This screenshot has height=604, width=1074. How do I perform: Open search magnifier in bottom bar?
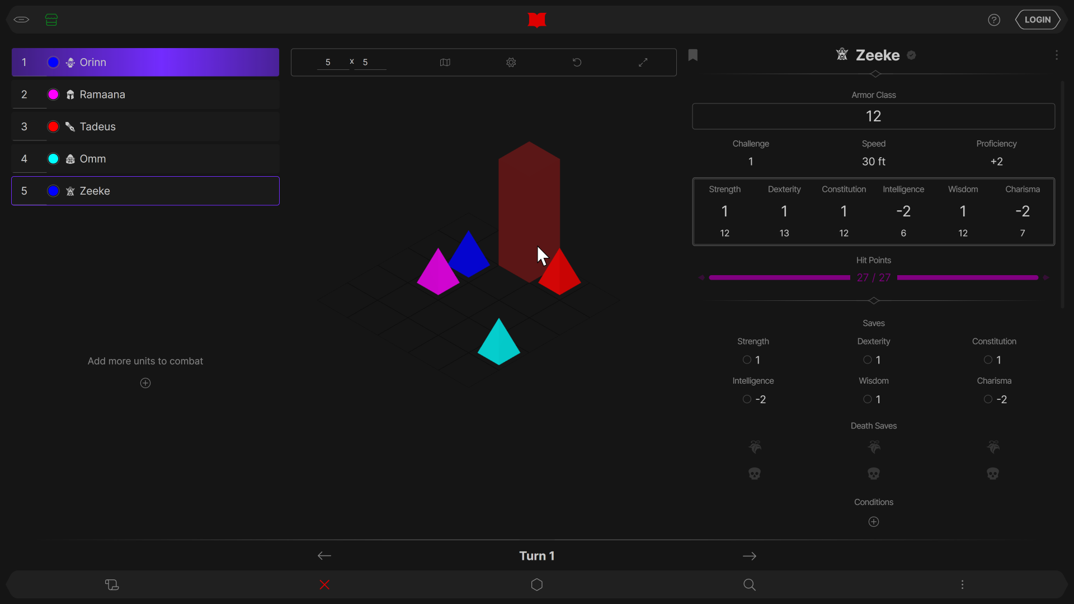point(750,585)
